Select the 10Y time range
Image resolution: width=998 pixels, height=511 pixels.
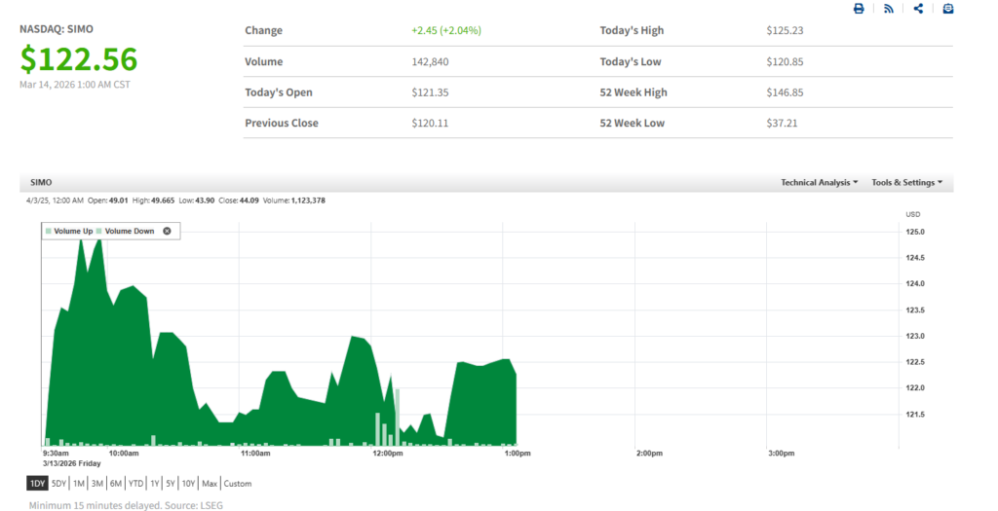point(188,484)
